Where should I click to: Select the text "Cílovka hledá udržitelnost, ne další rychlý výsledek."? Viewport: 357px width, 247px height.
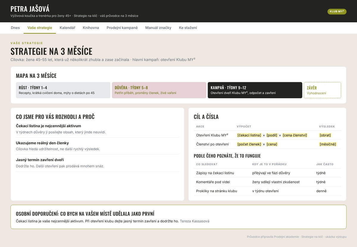pos(58,149)
